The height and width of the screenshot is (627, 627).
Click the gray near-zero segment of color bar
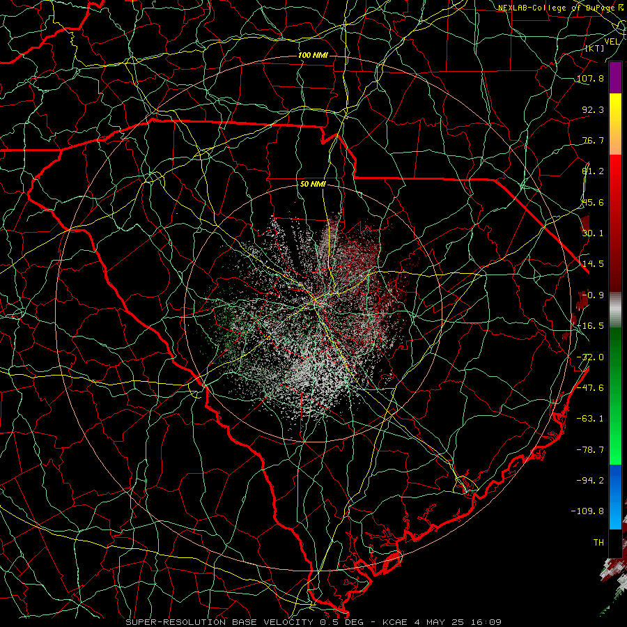[x=615, y=310]
